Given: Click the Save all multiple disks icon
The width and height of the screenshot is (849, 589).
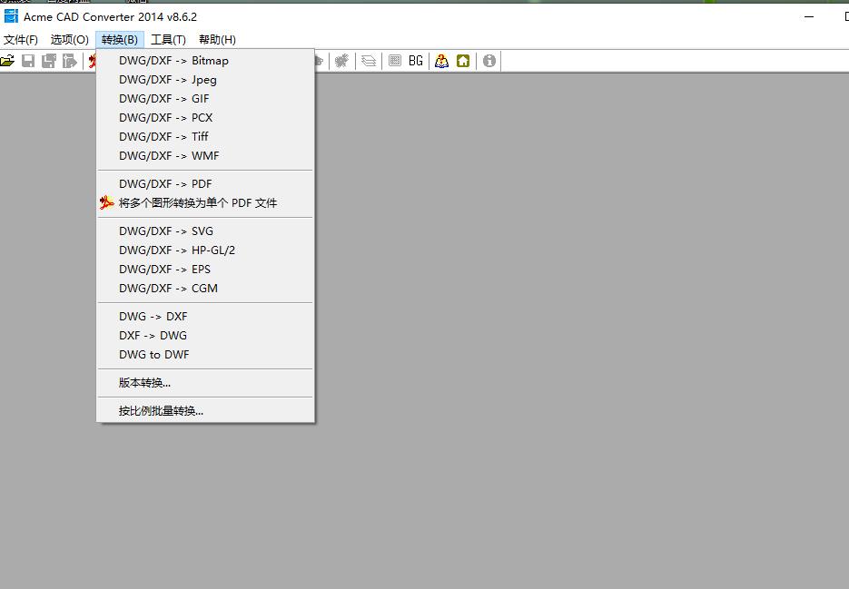Looking at the screenshot, I should (x=49, y=61).
